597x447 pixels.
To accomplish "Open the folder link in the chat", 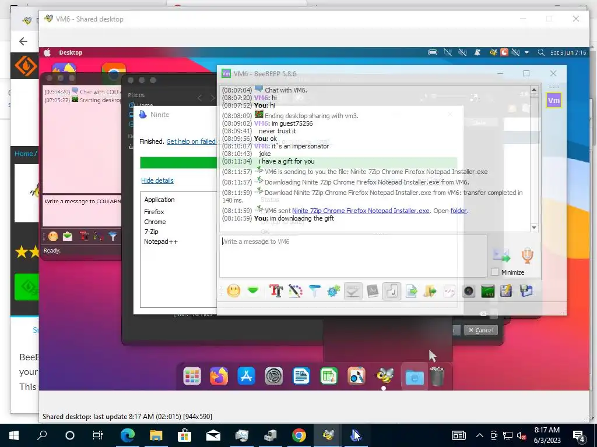I will (458, 211).
